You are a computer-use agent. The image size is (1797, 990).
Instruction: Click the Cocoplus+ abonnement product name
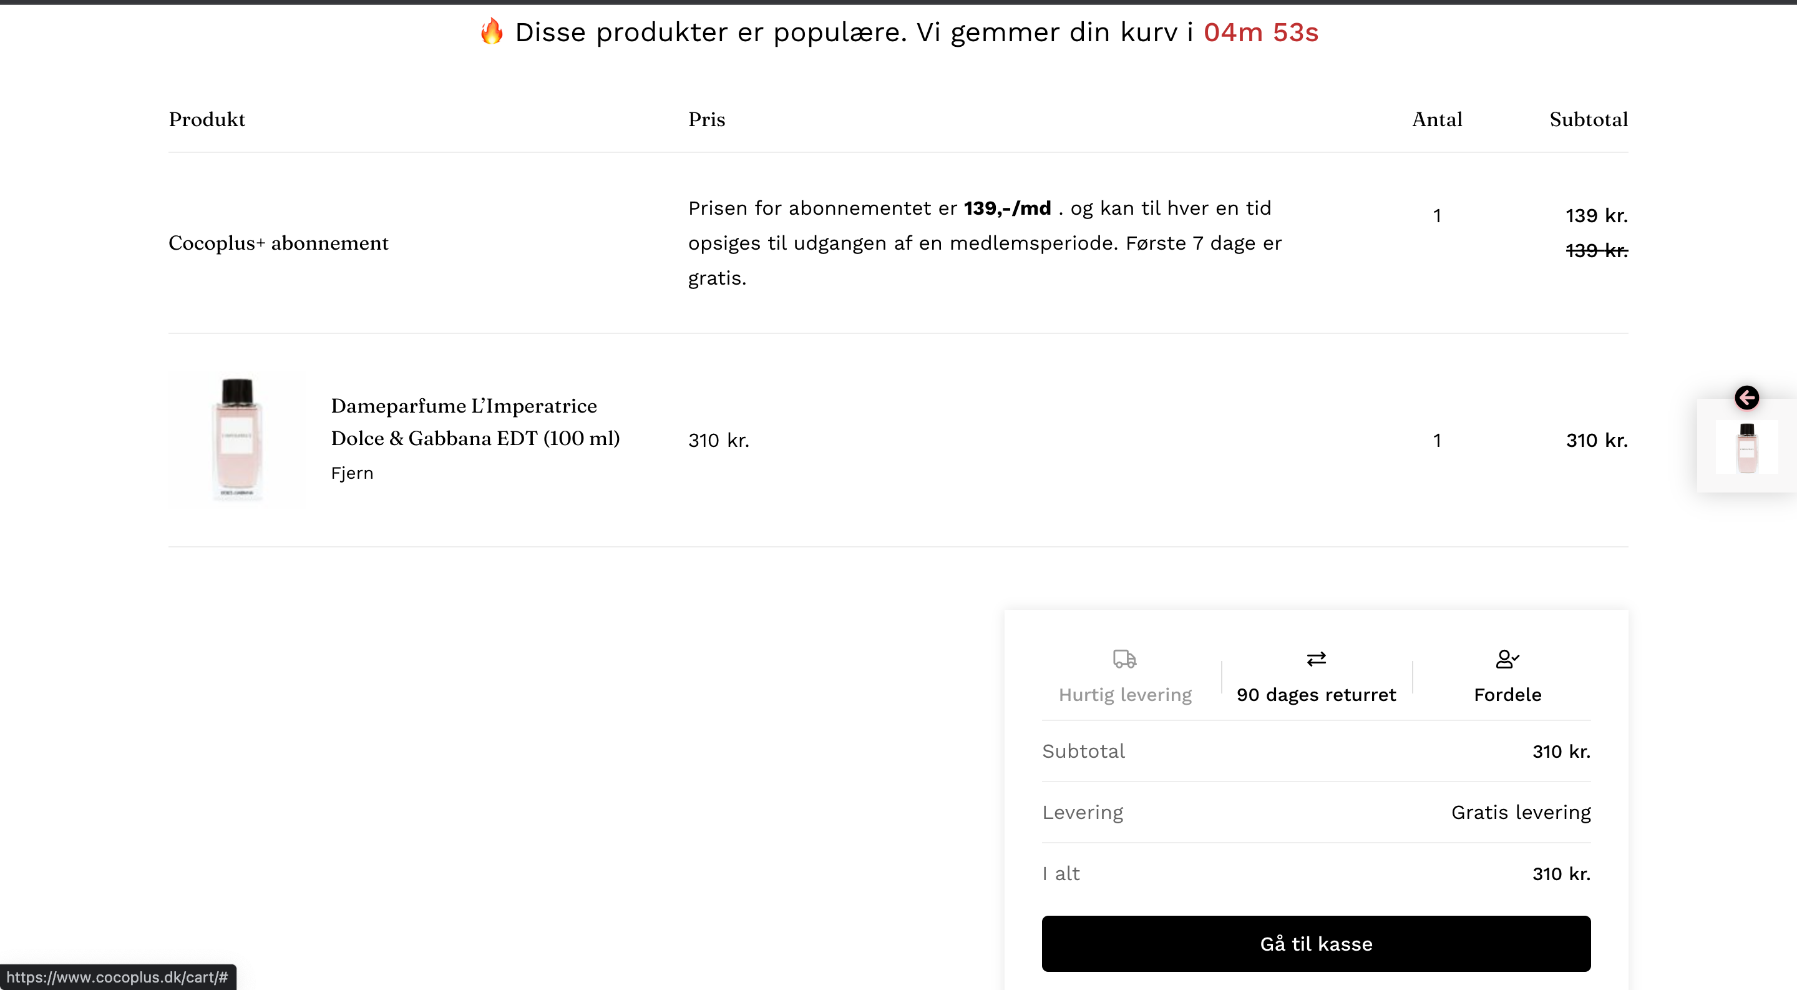[278, 243]
